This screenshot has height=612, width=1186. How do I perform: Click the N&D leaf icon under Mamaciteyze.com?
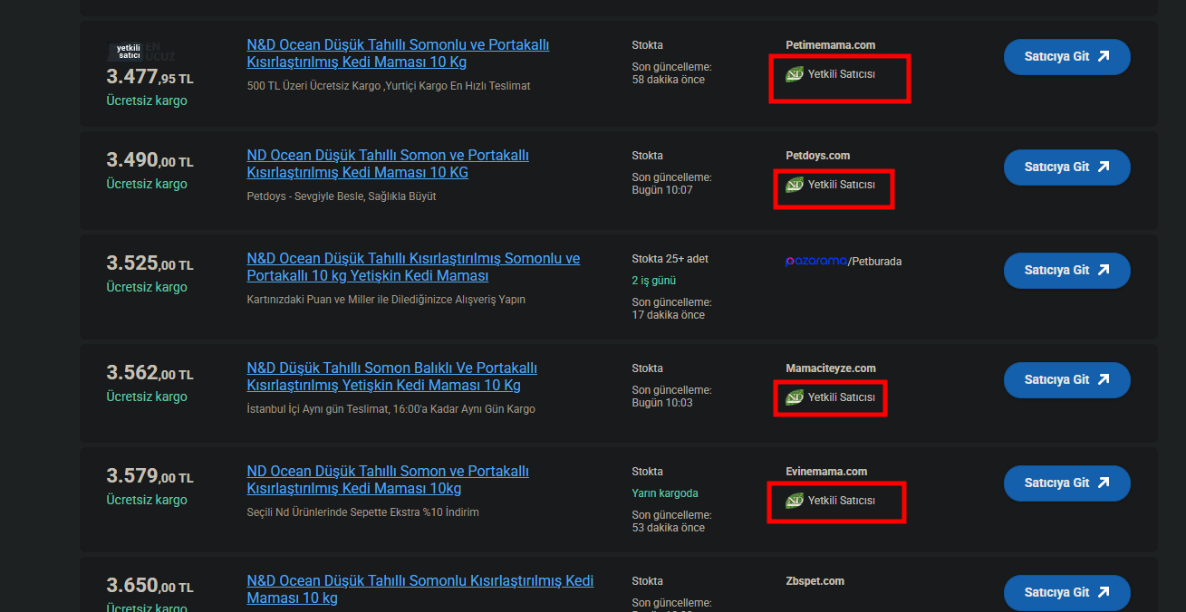click(x=795, y=397)
